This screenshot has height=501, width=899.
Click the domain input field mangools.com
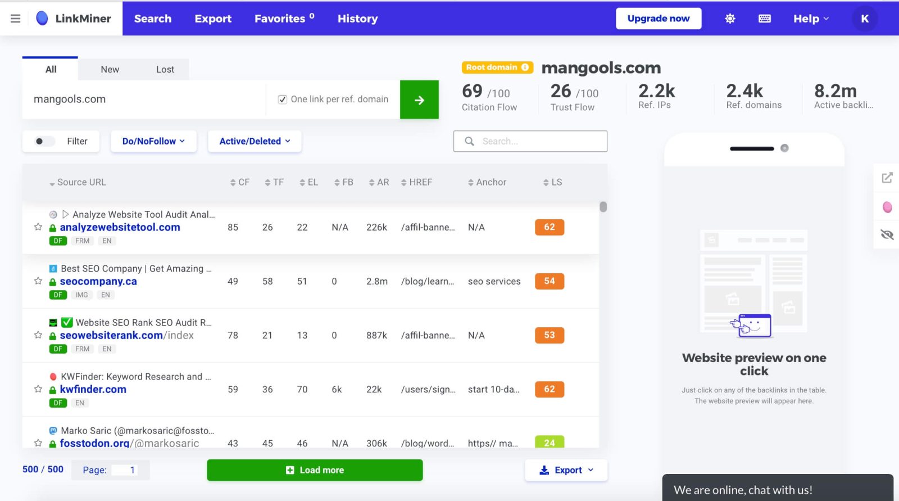144,100
